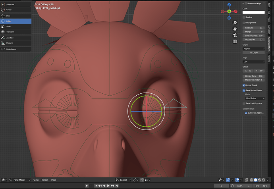The width and height of the screenshot is (274, 189).
Task: Uncheck Show Mouse Events checkbox
Action: coord(243,90)
